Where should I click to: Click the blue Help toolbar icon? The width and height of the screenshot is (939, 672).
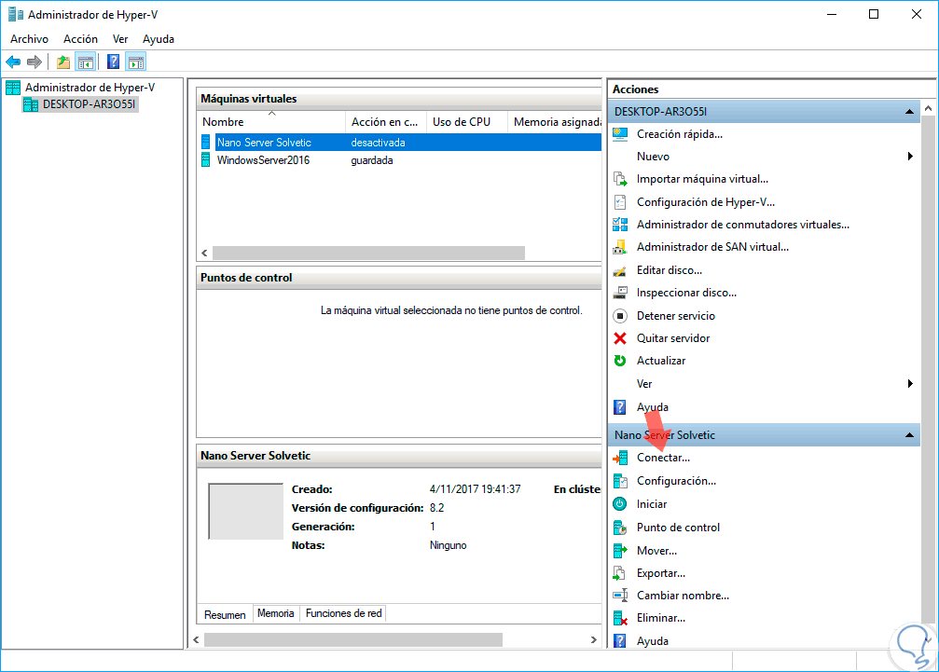(113, 62)
